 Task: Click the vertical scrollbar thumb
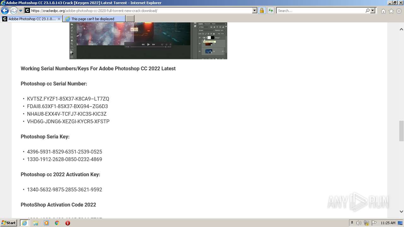(401, 131)
